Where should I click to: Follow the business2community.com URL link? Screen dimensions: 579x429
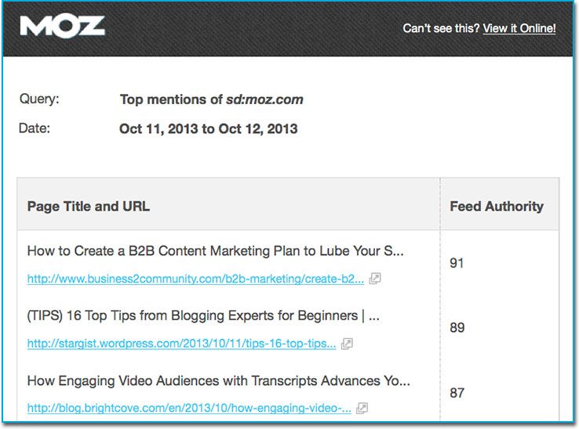point(195,279)
